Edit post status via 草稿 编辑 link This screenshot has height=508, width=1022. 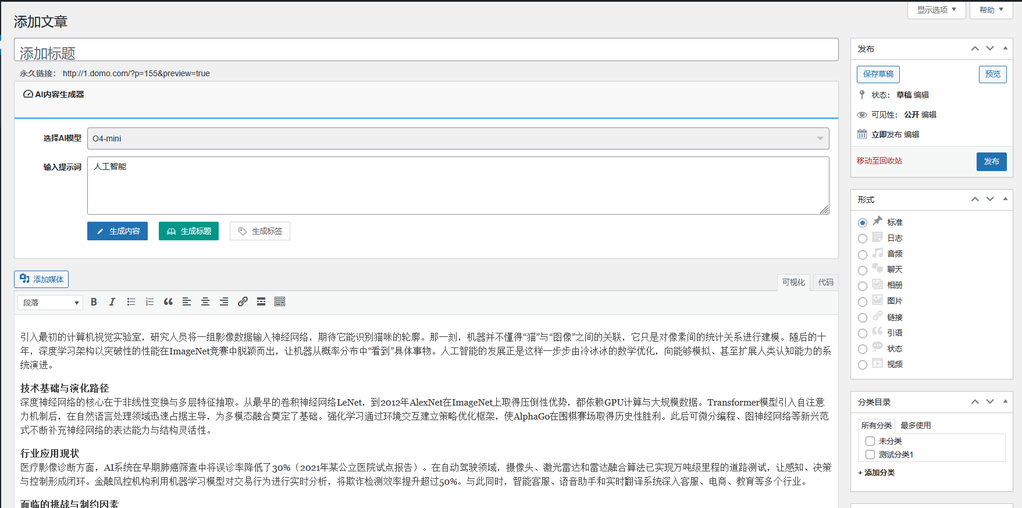click(x=921, y=95)
